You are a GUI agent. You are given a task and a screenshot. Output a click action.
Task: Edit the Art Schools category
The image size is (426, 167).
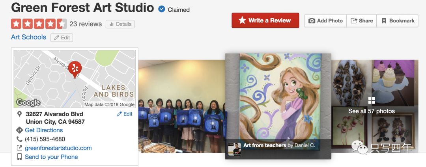pyautogui.click(x=62, y=38)
